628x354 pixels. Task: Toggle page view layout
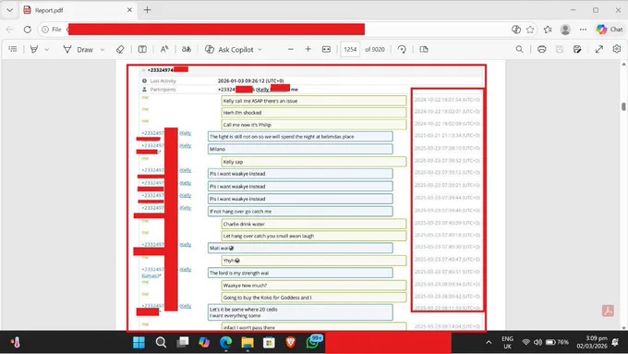142,49
